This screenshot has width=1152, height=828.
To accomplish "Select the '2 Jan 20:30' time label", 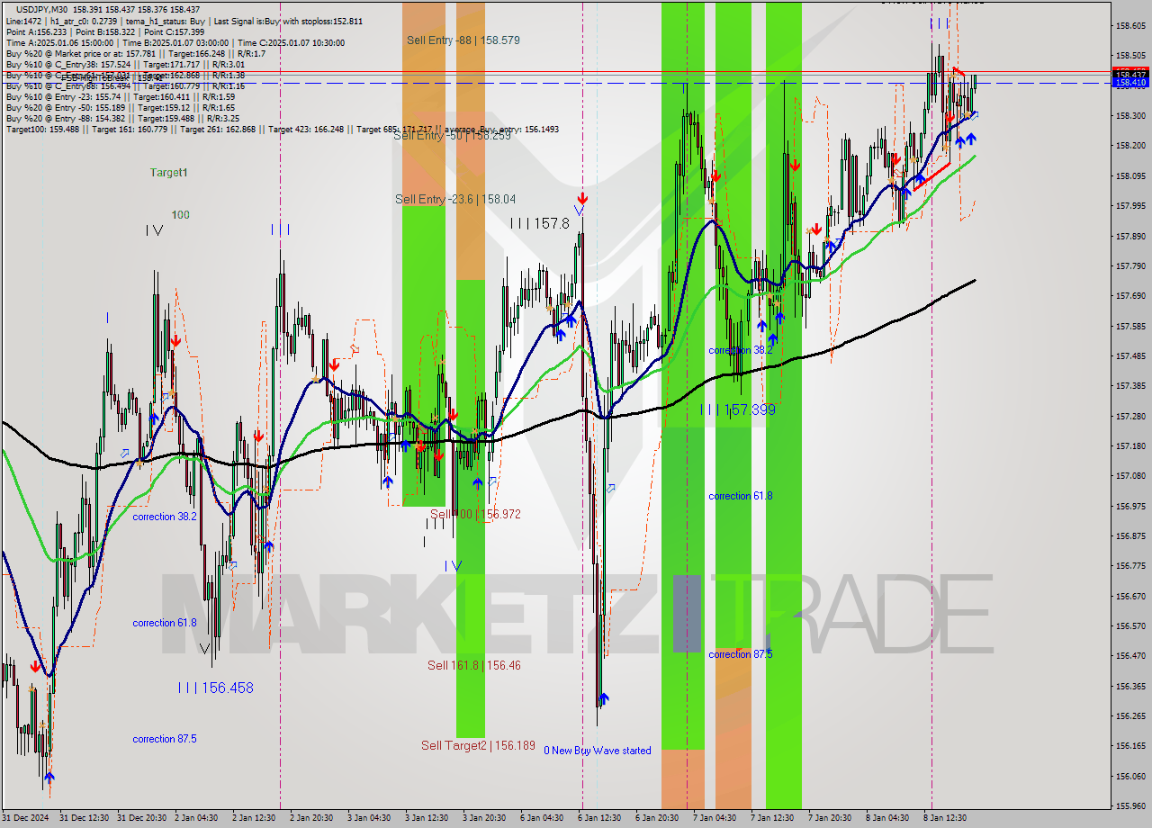I will pos(311,818).
